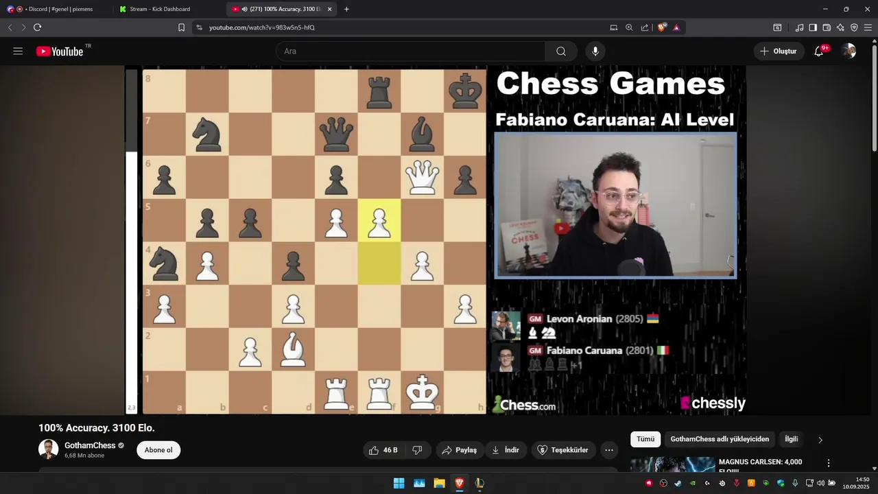Viewport: 878px width, 494px height.
Task: Close the YouTube browser tab
Action: (x=330, y=9)
